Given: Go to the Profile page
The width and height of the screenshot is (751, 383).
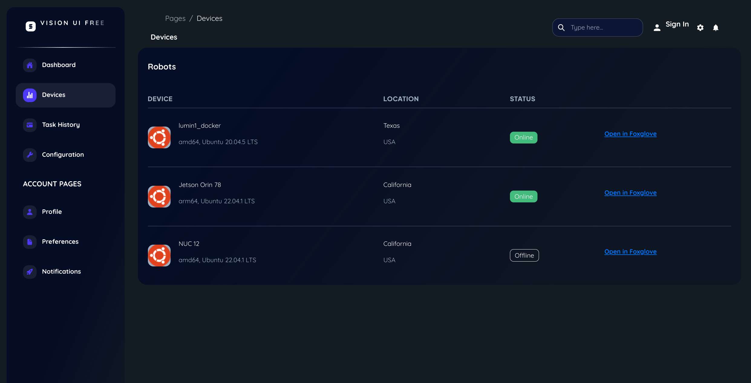Looking at the screenshot, I should tap(52, 212).
